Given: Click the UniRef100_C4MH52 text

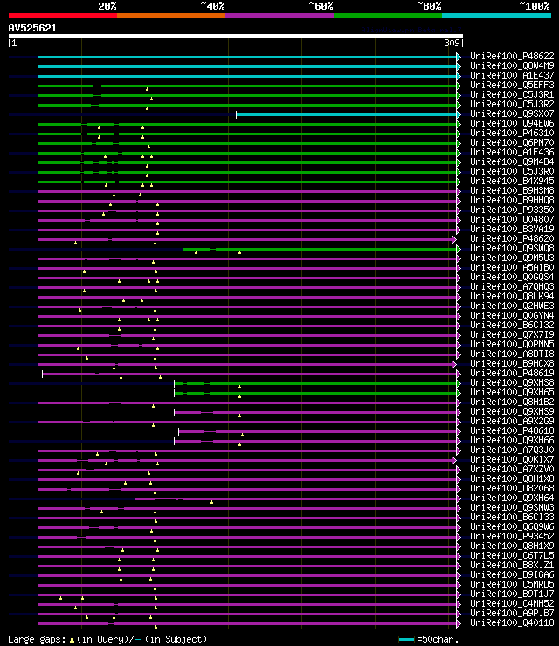Looking at the screenshot, I should 512,604.
